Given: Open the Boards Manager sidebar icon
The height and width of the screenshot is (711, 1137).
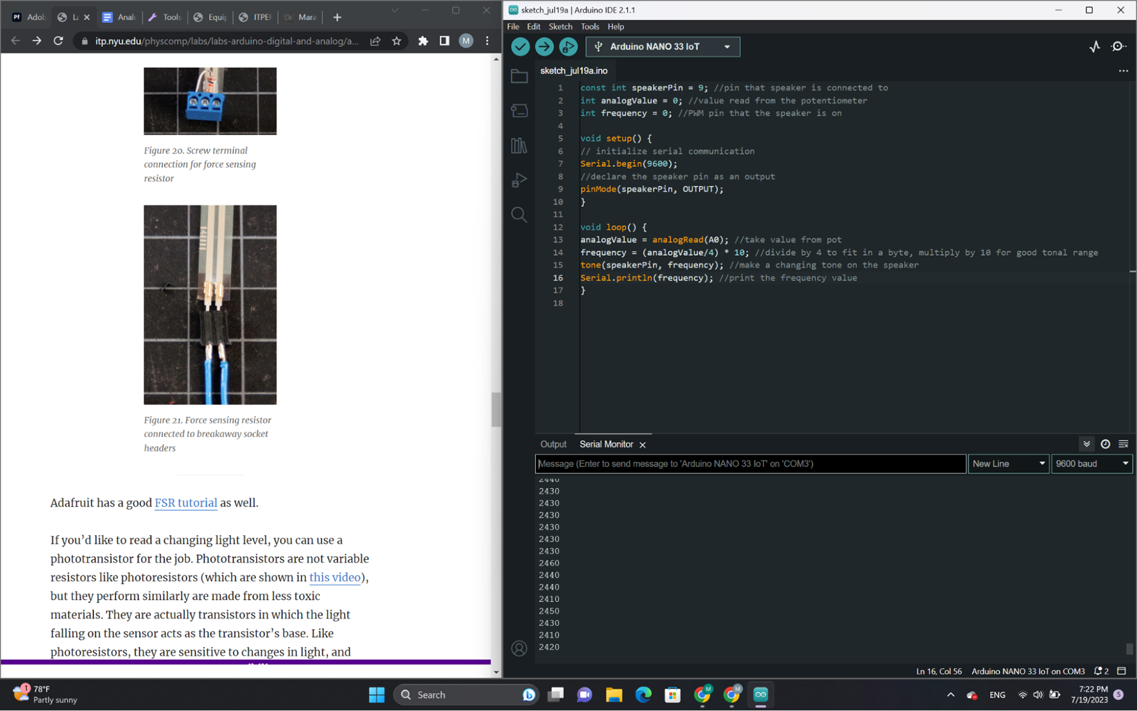Looking at the screenshot, I should (519, 111).
